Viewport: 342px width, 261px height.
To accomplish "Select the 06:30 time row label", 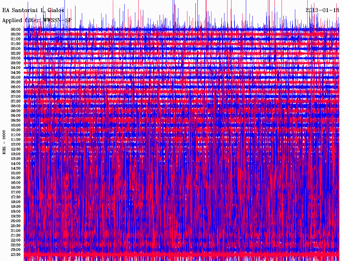I will tap(16, 92).
